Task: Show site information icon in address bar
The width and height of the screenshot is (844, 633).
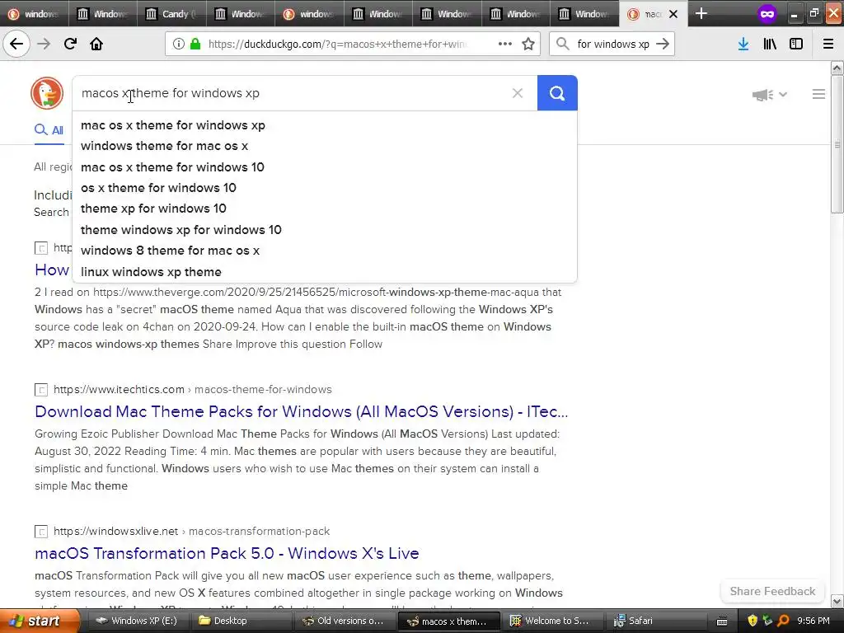Action: click(179, 45)
